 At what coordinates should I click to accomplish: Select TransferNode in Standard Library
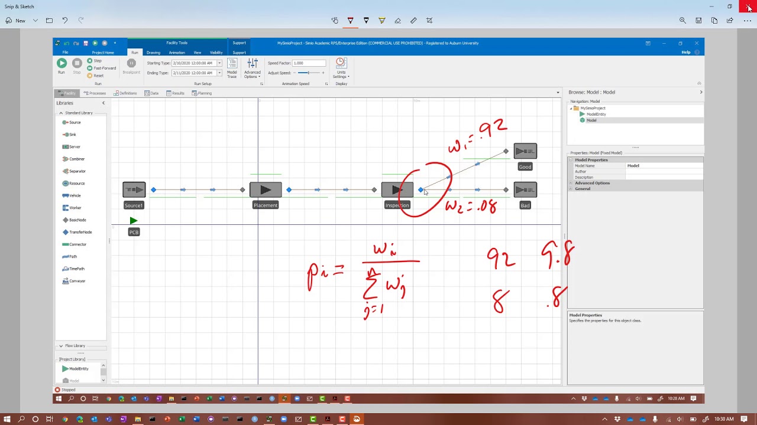point(76,232)
